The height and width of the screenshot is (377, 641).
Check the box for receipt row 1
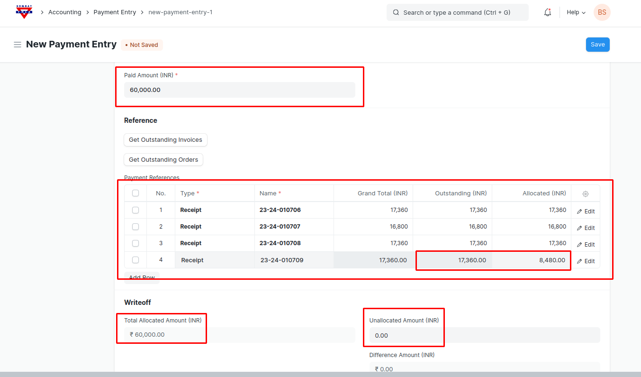135,210
